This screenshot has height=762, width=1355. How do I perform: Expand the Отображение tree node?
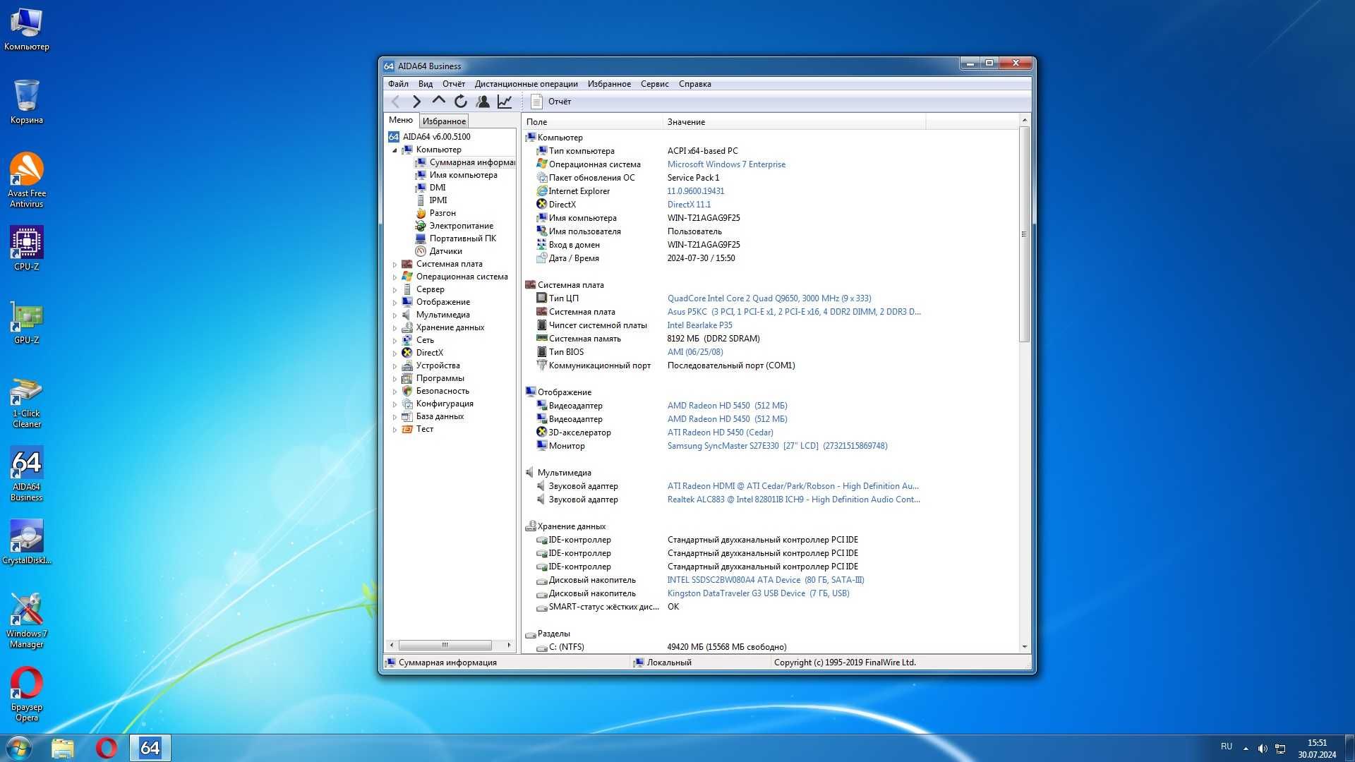point(395,303)
